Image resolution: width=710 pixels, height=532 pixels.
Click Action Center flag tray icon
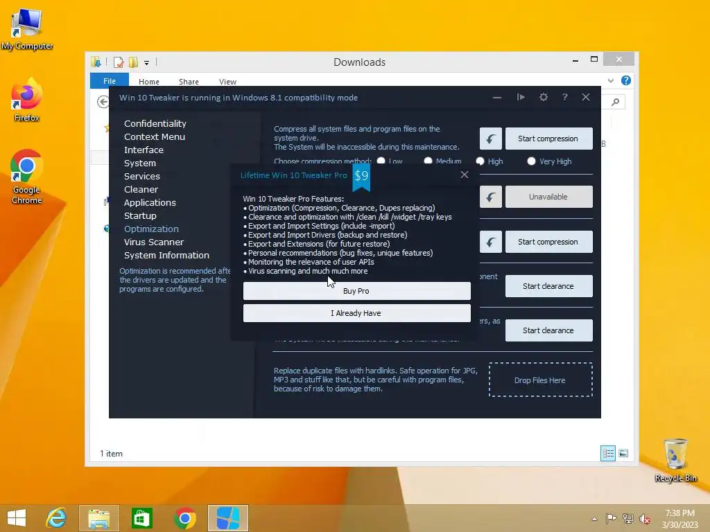(x=611, y=518)
